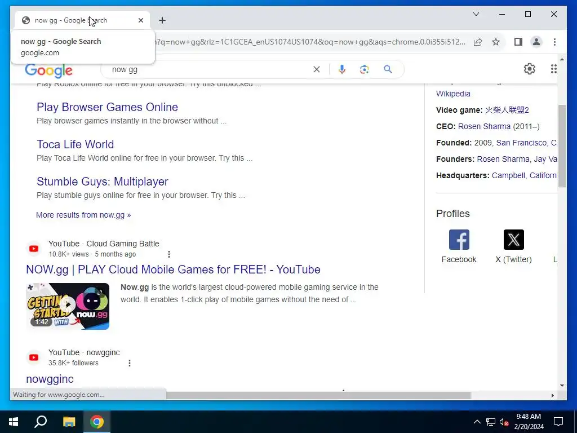Click the scroll down arrow
This screenshot has width=577, height=433.
(x=562, y=386)
